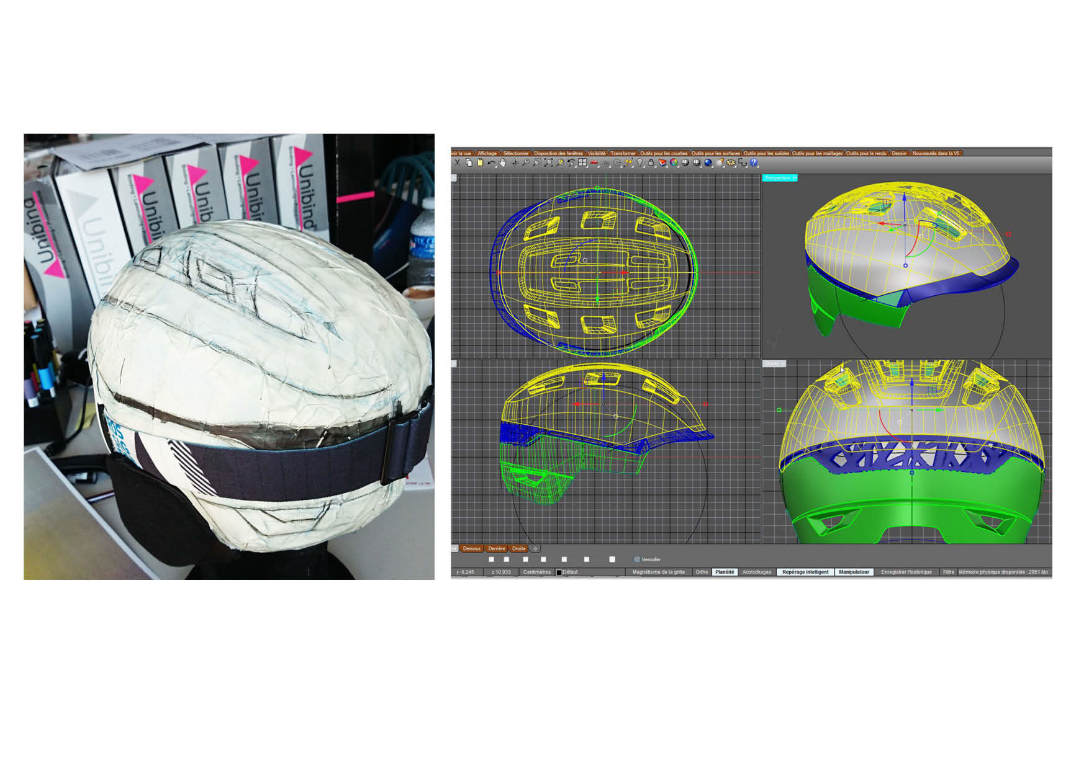Click the Lock objects padlock icon
1089x769 pixels.
tap(652, 162)
